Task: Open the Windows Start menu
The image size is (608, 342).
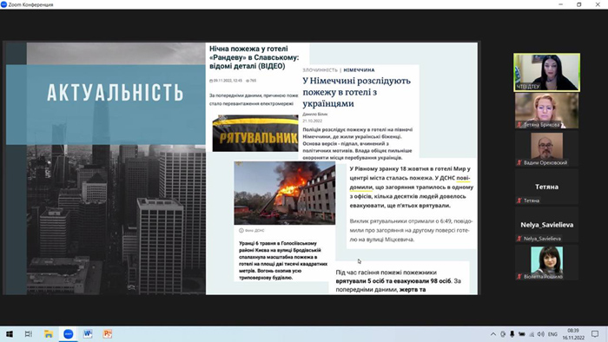Action: click(9, 334)
